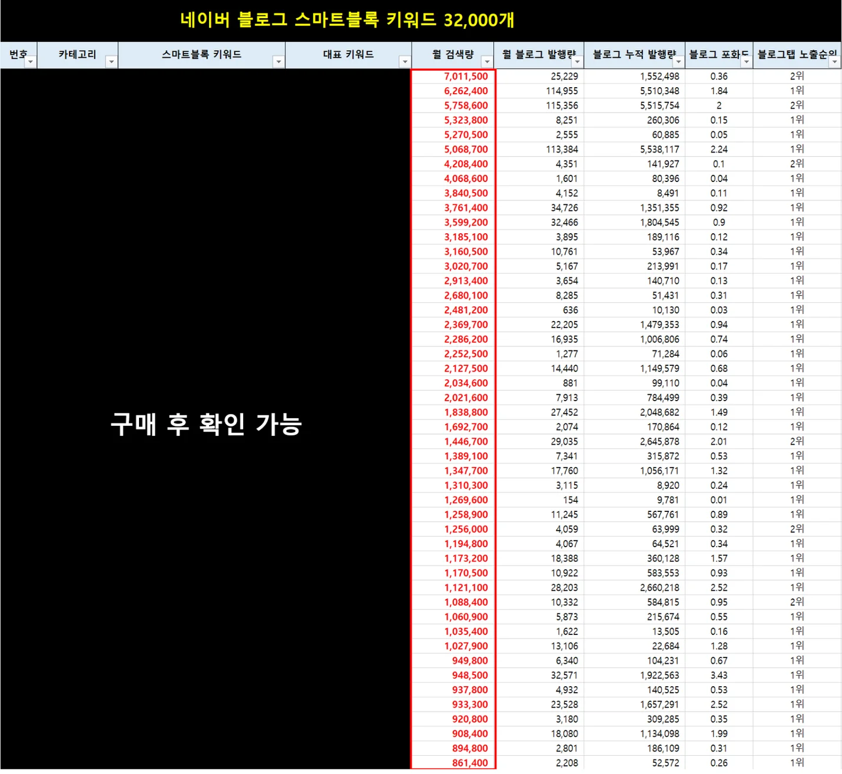This screenshot has height=774, width=842.
Task: Select the saturation cell 3.43
Action: (719, 675)
